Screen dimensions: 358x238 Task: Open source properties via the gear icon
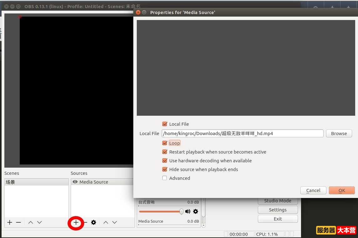[x=93, y=222]
